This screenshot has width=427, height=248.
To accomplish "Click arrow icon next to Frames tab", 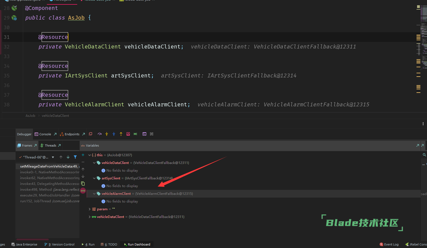I will tap(35, 145).
